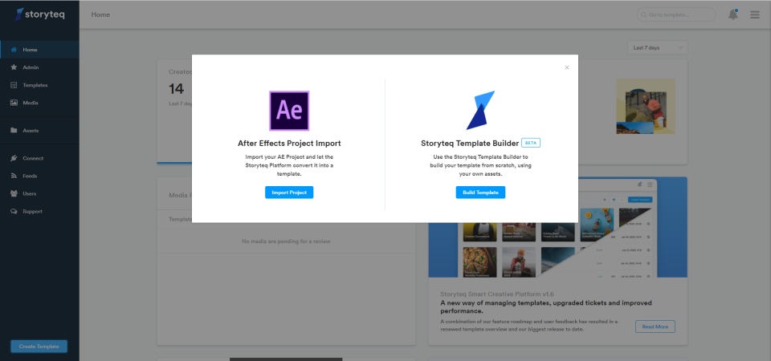Open the Admin menu item
The height and width of the screenshot is (361, 771).
point(39,67)
